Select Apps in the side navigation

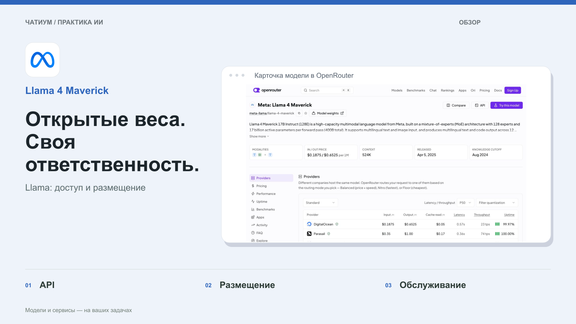(271, 217)
